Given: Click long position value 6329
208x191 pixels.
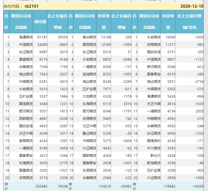Looking at the screenshot, I should (107, 96).
